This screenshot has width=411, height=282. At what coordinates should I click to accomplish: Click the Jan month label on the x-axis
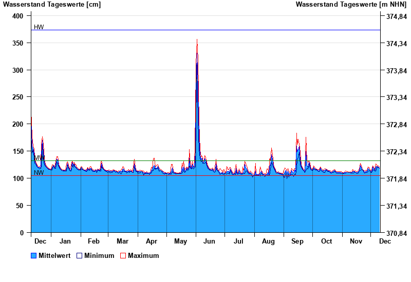coord(65,241)
